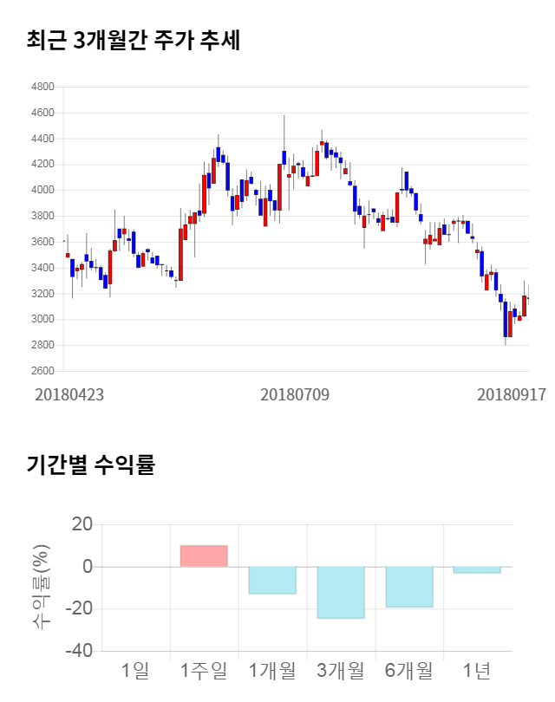The width and height of the screenshot is (555, 702).
Task: Click the 6개월 axis label
Action: click(x=409, y=670)
